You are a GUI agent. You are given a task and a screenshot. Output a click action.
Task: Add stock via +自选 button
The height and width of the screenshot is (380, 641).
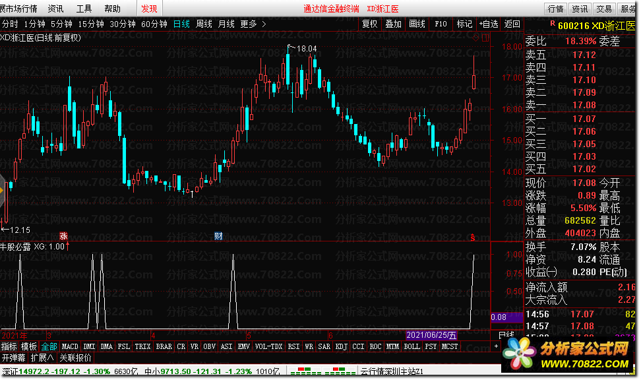[x=489, y=24]
